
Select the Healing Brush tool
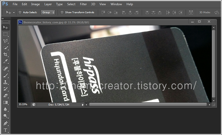(6, 69)
